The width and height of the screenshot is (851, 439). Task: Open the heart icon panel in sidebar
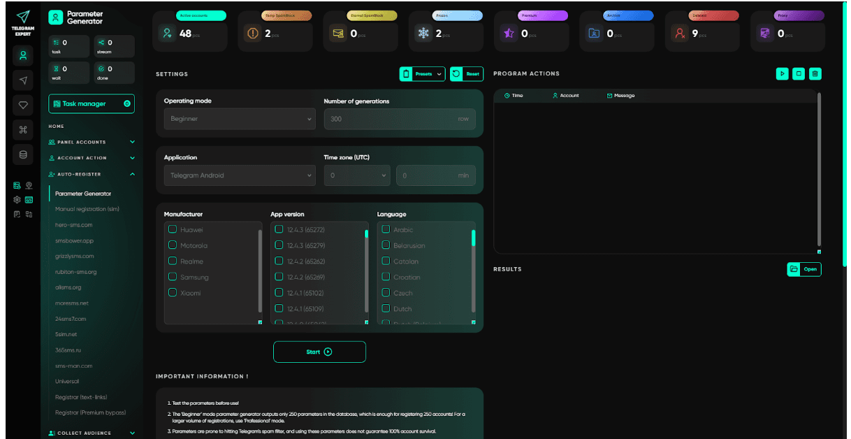tap(22, 105)
